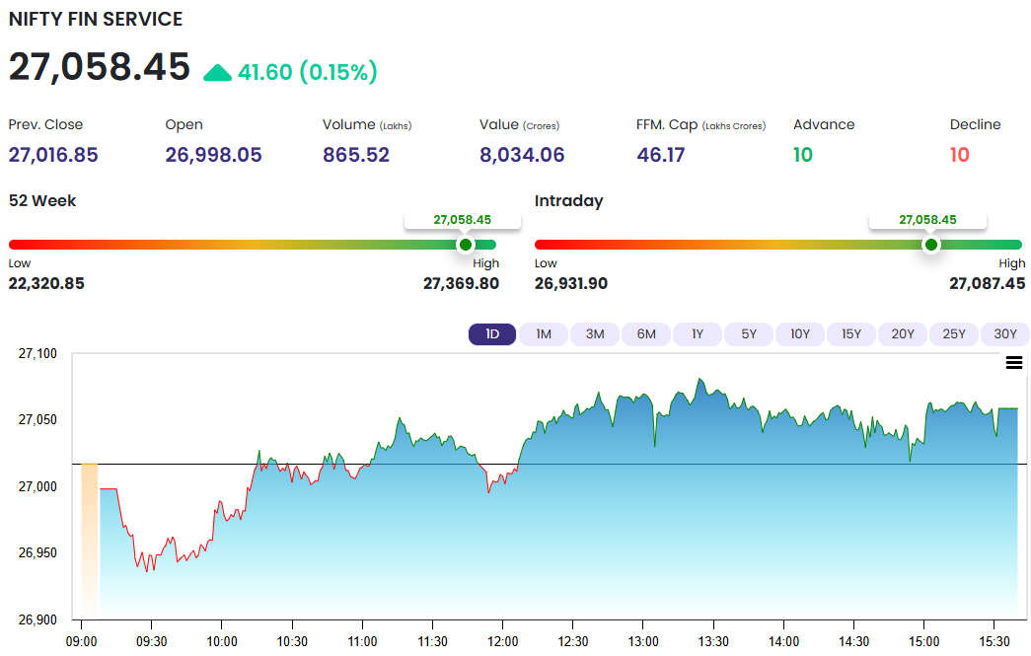The width and height of the screenshot is (1031, 656).
Task: Click the FFM. Cap (Lakhs Crores) label
Action: coord(700,124)
